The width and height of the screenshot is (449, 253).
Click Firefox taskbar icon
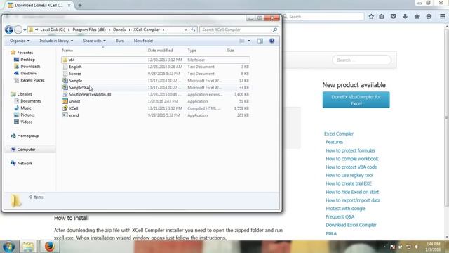pos(49,247)
